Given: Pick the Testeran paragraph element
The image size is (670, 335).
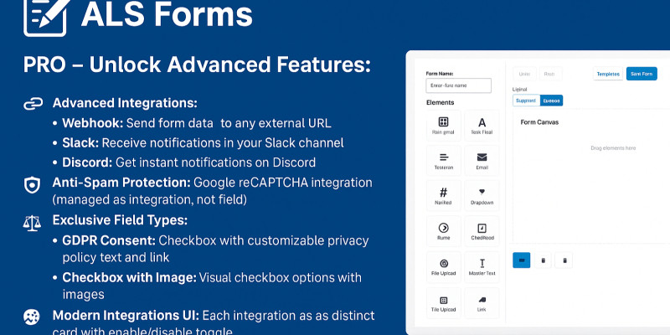Looking at the screenshot, I should (444, 159).
